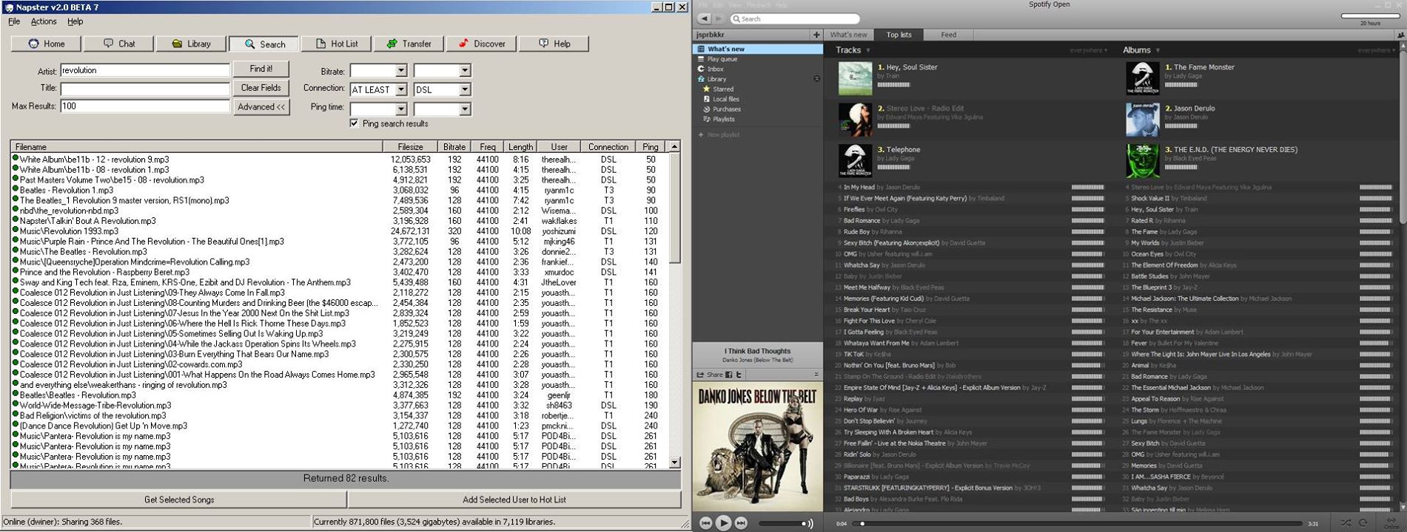
Task: Toggle repeat in Spotify player
Action: (1363, 523)
